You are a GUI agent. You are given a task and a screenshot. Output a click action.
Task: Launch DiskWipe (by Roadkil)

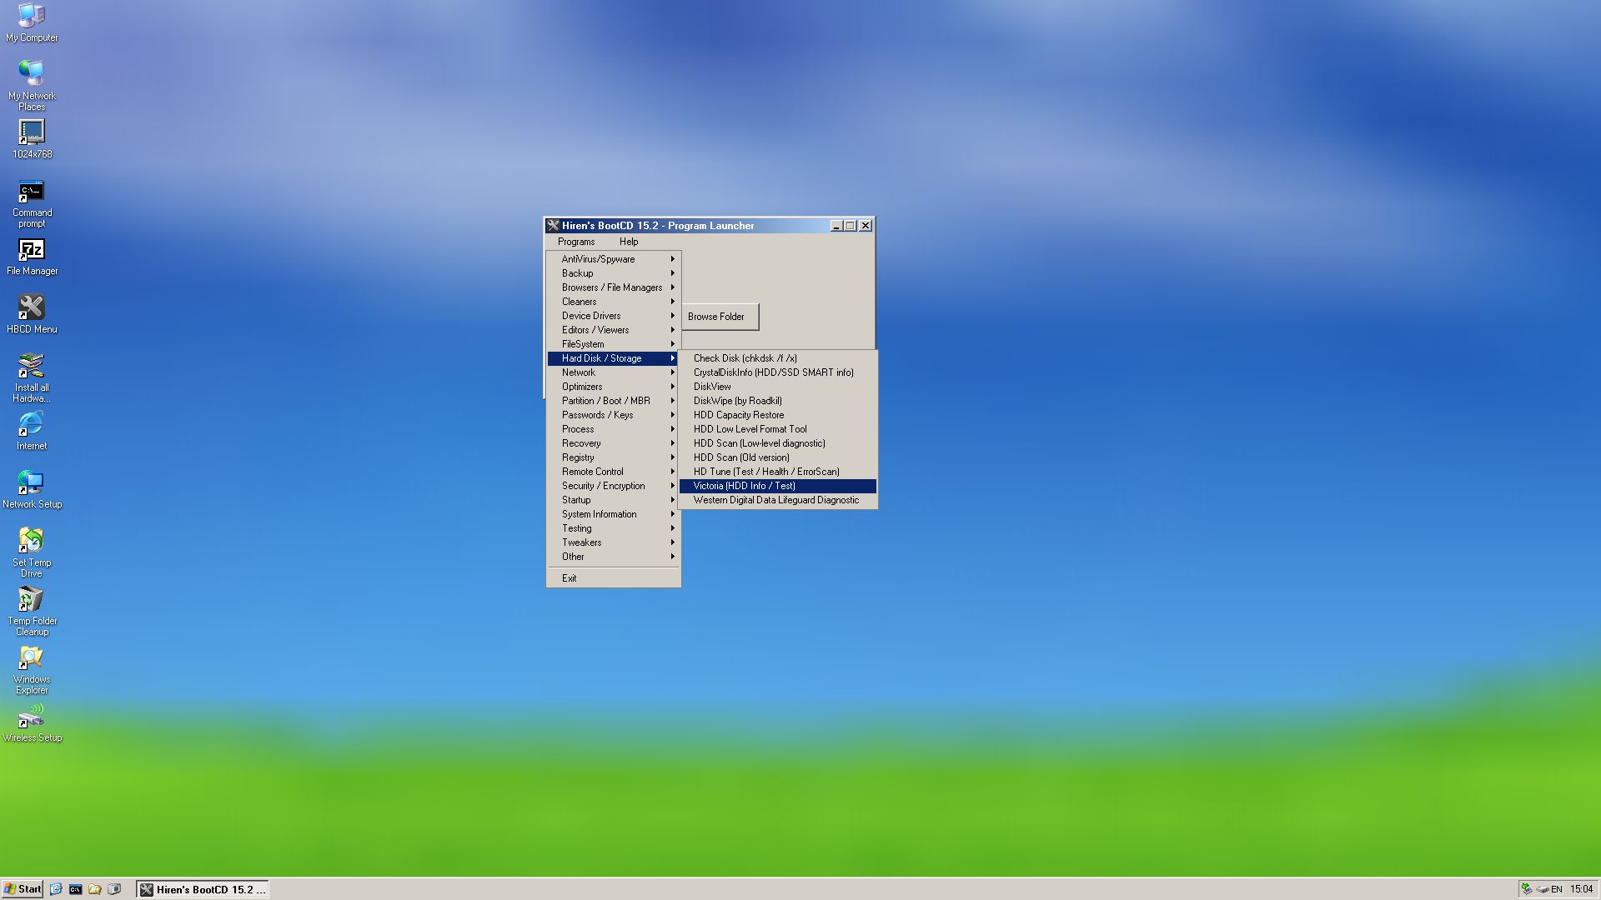(x=778, y=401)
